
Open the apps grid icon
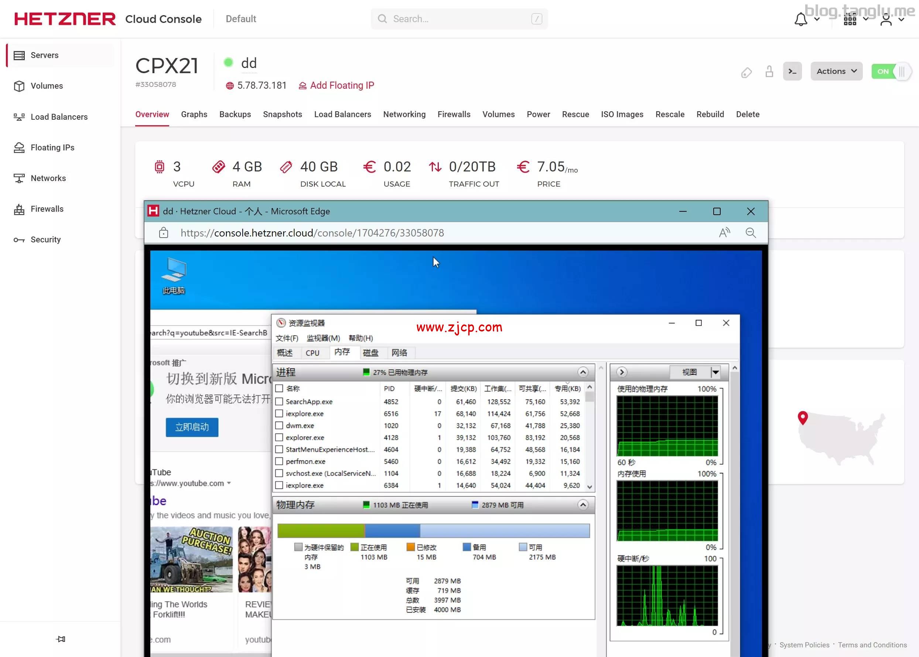tap(850, 19)
